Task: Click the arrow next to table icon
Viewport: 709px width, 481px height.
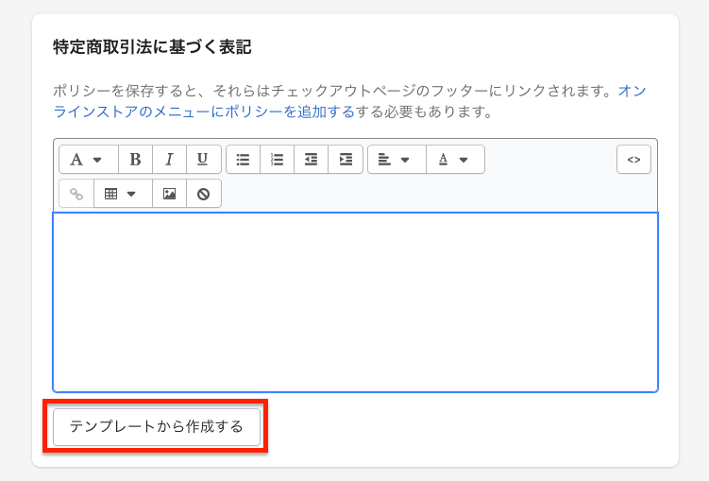Action: 131,194
